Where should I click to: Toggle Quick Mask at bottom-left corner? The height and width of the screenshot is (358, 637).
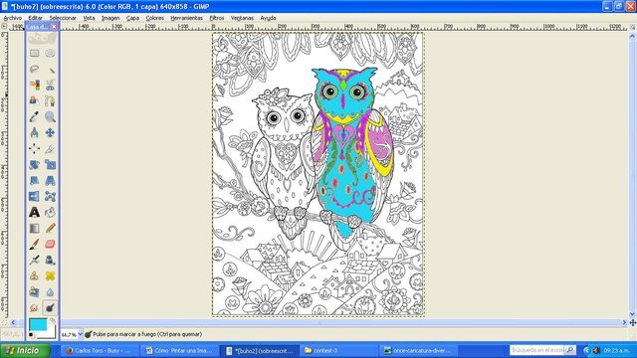4,322
